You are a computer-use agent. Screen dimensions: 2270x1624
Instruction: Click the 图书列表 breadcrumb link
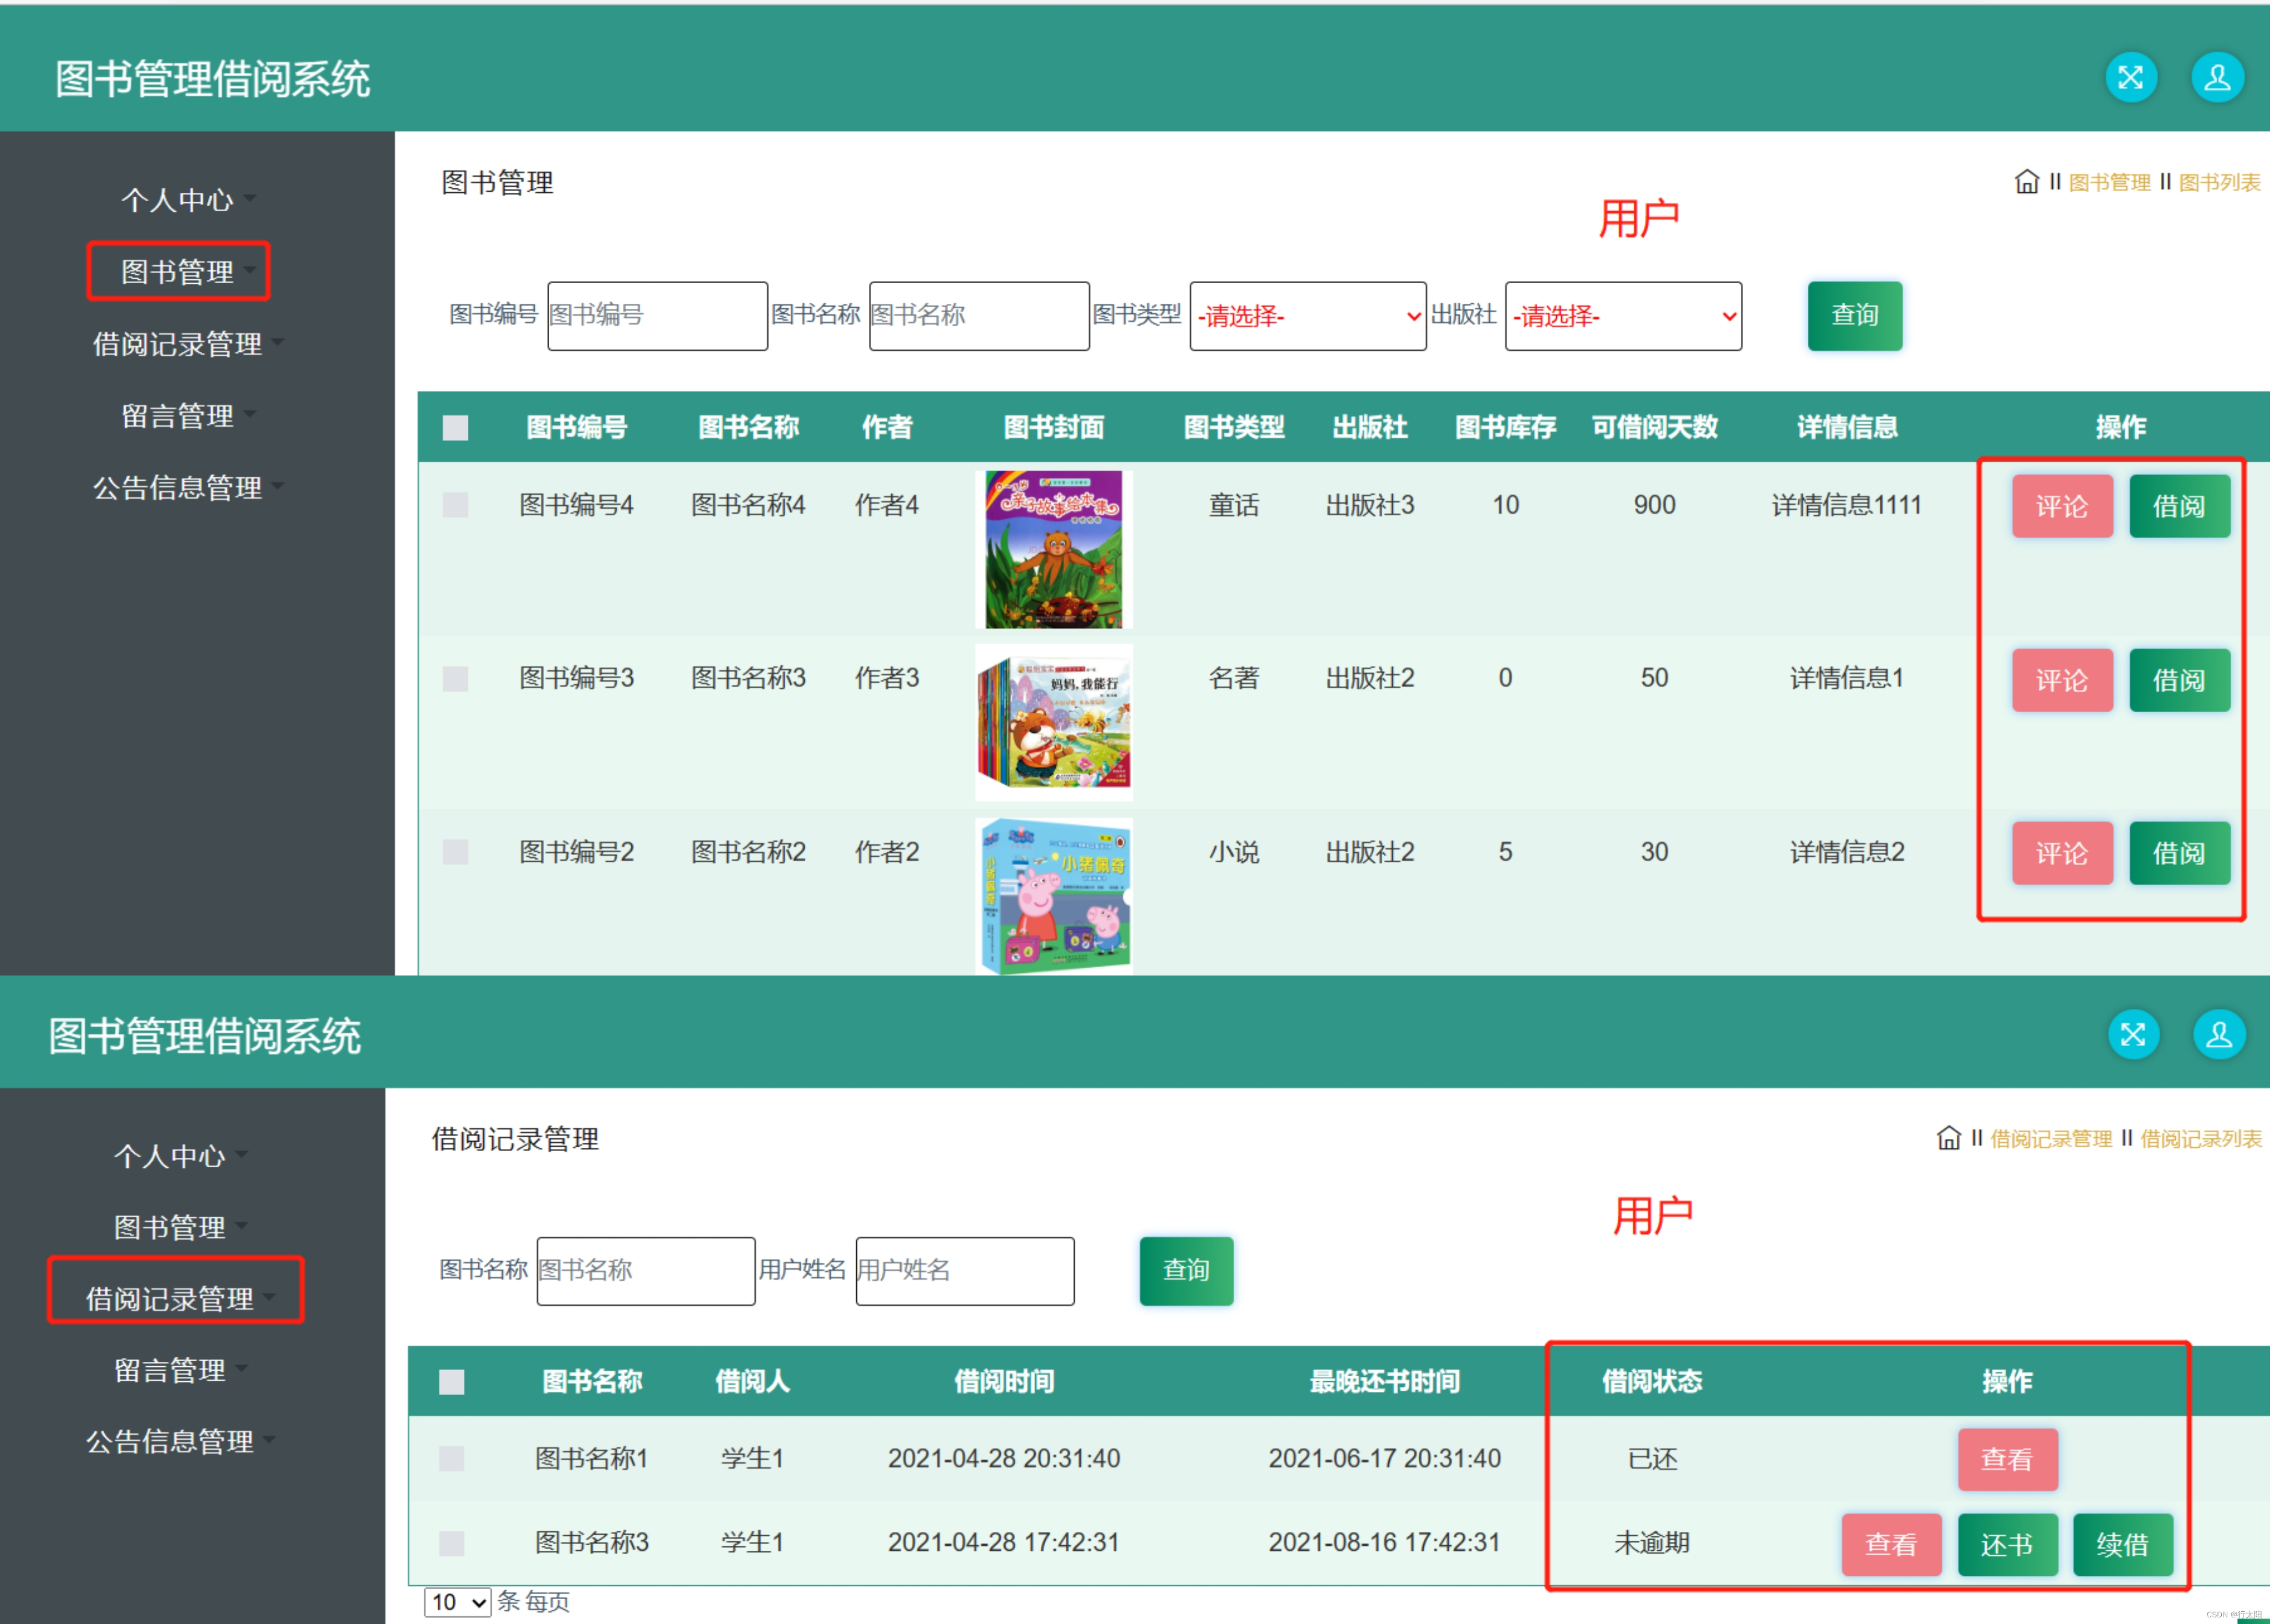point(2219,182)
